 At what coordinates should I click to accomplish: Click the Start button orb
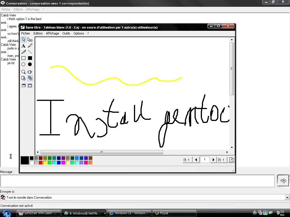7,213
